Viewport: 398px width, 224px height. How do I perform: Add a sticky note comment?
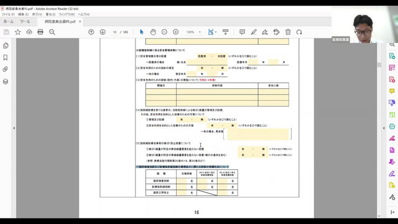[242, 32]
